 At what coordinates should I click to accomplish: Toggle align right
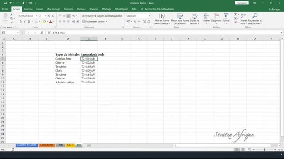pyautogui.click(x=68, y=22)
